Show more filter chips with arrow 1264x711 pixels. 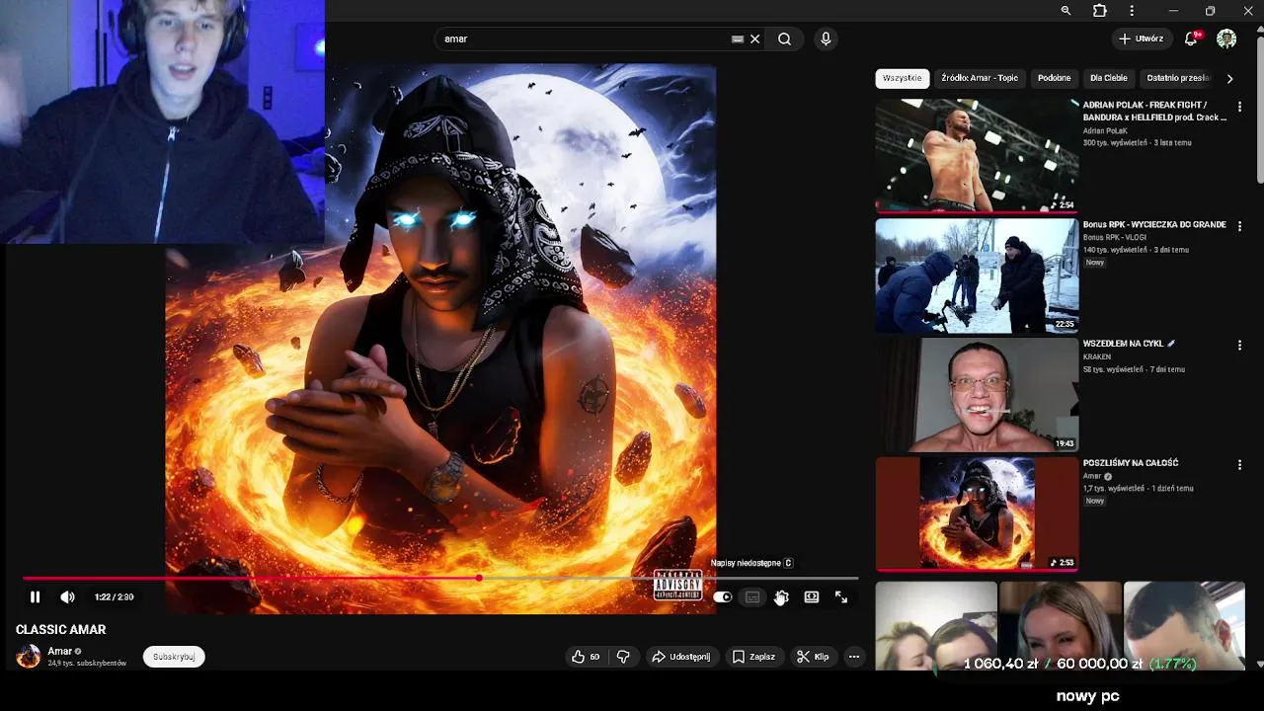(x=1229, y=78)
